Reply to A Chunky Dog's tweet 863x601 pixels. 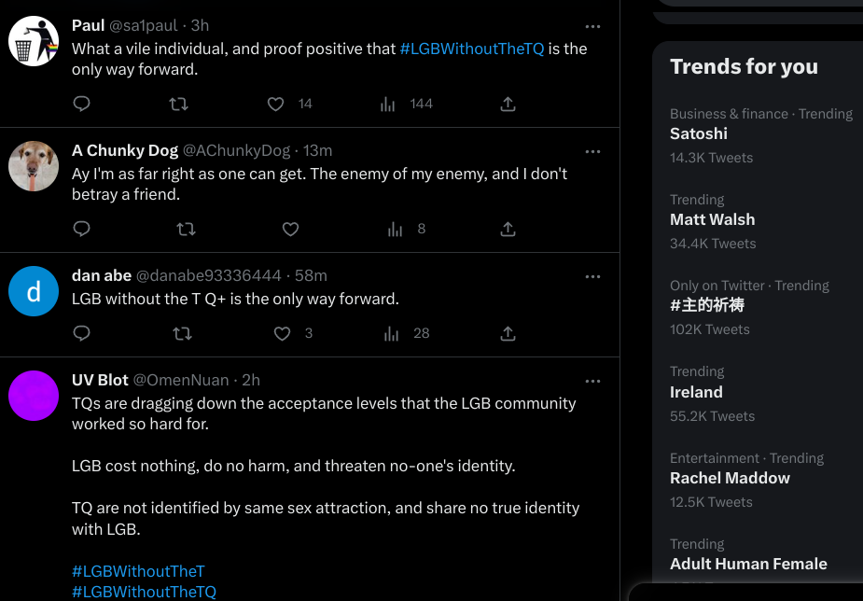pyautogui.click(x=81, y=229)
